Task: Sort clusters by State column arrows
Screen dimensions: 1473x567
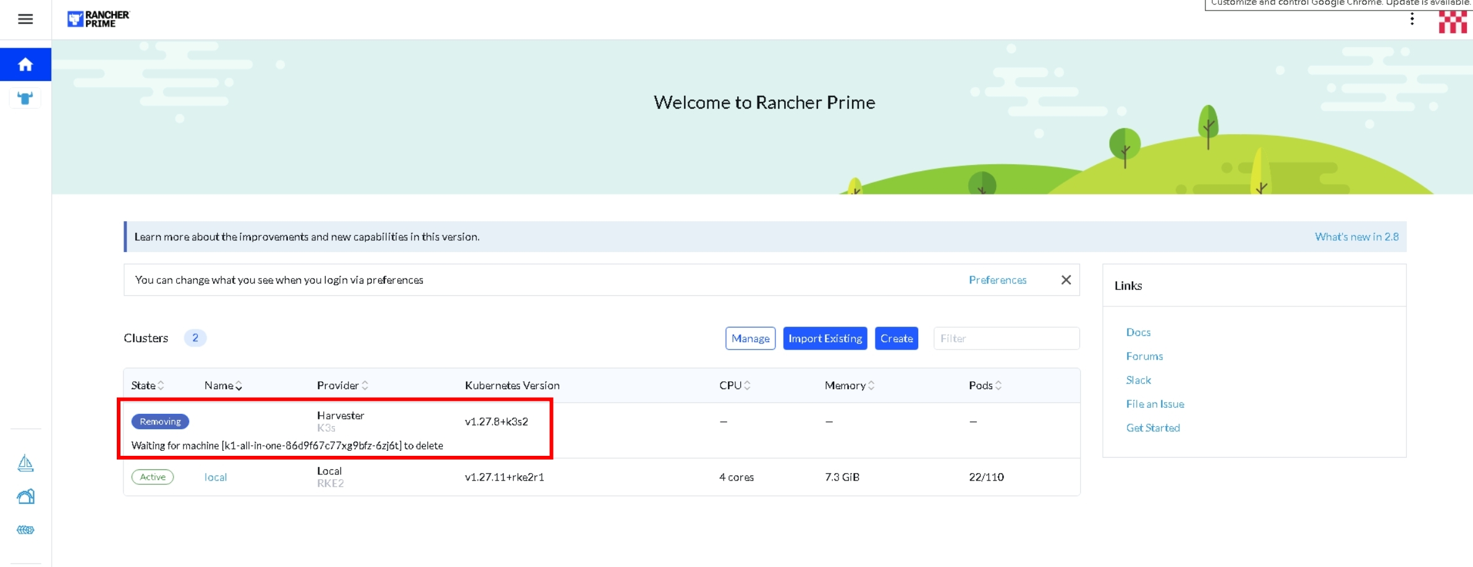Action: coord(161,385)
